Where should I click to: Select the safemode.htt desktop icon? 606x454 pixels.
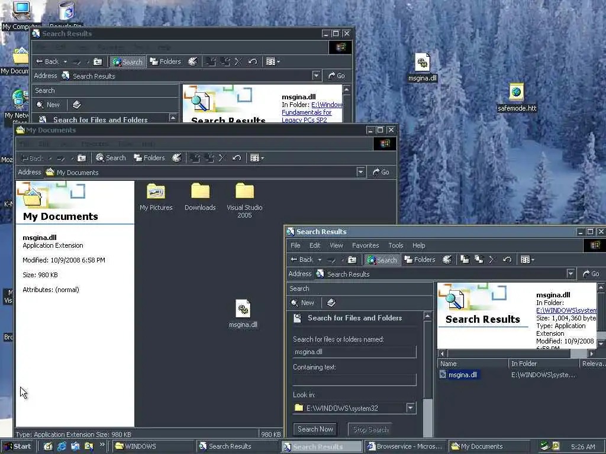click(517, 98)
